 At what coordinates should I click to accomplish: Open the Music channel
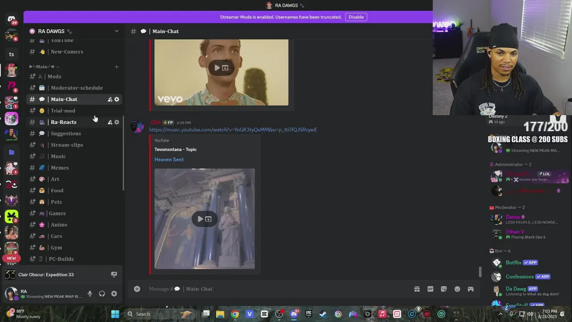[74, 157]
